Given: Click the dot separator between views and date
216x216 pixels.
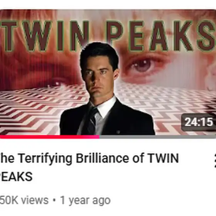Looking at the screenshot, I should (x=54, y=200).
